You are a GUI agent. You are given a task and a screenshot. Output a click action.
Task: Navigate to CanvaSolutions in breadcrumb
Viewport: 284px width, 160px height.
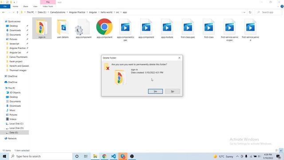58,12
